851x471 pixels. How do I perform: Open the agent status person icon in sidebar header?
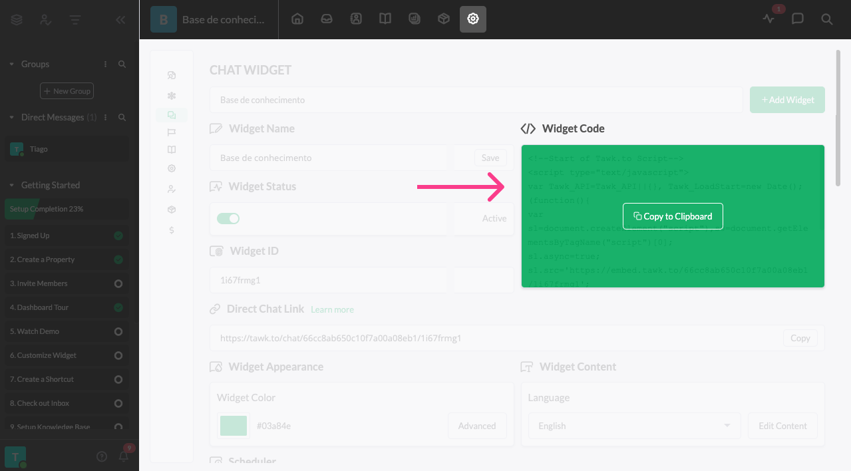(45, 20)
